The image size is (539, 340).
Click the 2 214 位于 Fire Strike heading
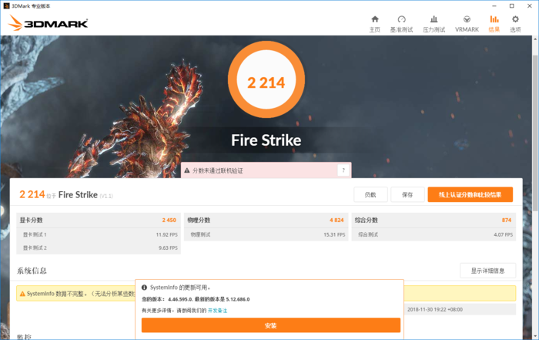coord(66,195)
